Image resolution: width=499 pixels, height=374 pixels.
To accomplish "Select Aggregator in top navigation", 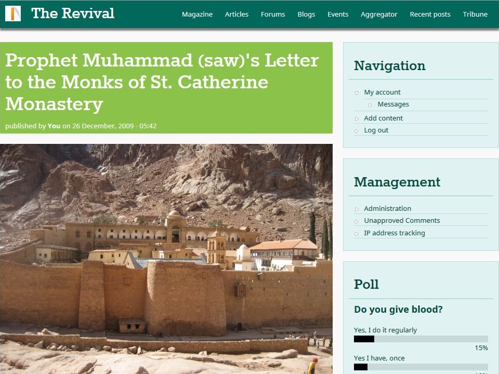I will pos(379,15).
